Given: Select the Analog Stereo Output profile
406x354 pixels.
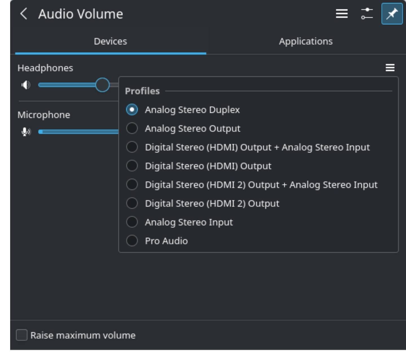Looking at the screenshot, I should point(132,129).
